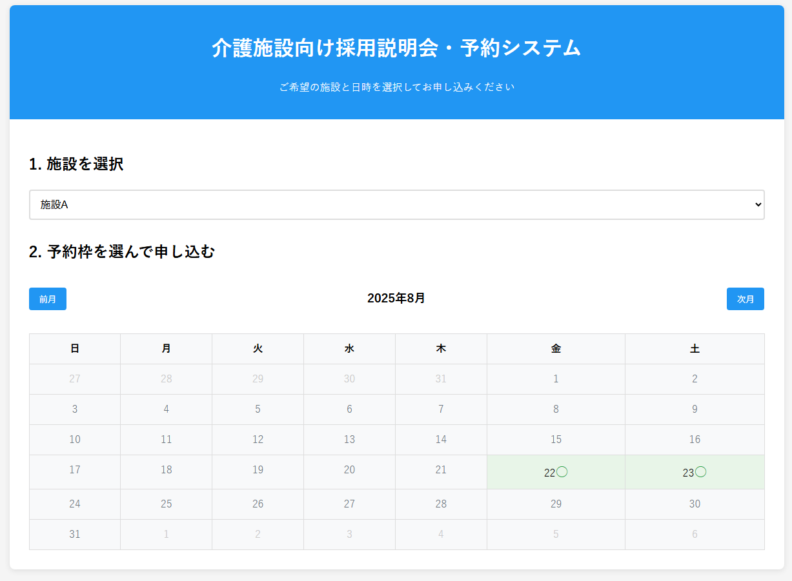The width and height of the screenshot is (792, 581).
Task: Click the 日 Sunday column header
Action: [75, 349]
